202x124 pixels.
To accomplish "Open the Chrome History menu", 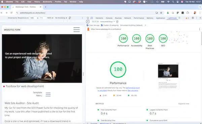I will tap(37, 2).
